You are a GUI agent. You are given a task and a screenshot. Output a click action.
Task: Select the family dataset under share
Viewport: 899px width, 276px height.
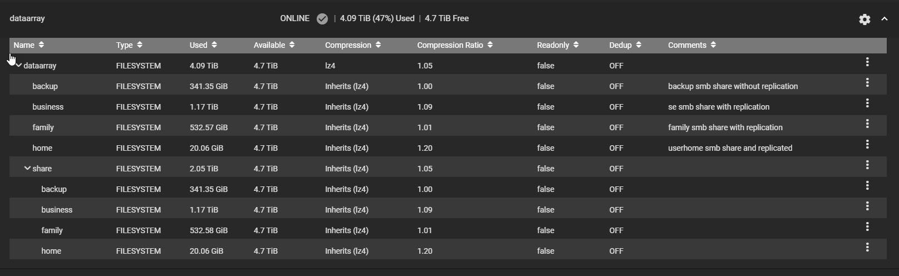(x=52, y=230)
